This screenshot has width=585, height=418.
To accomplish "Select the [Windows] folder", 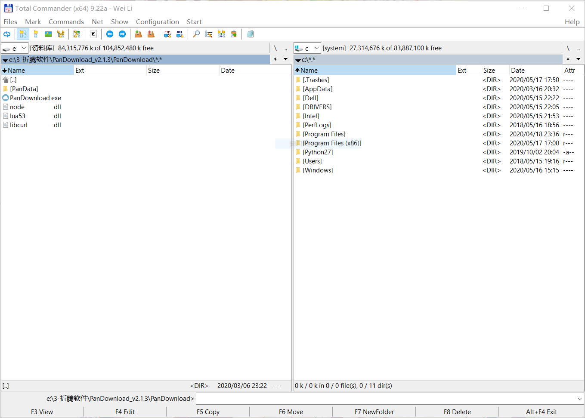I will (318, 170).
